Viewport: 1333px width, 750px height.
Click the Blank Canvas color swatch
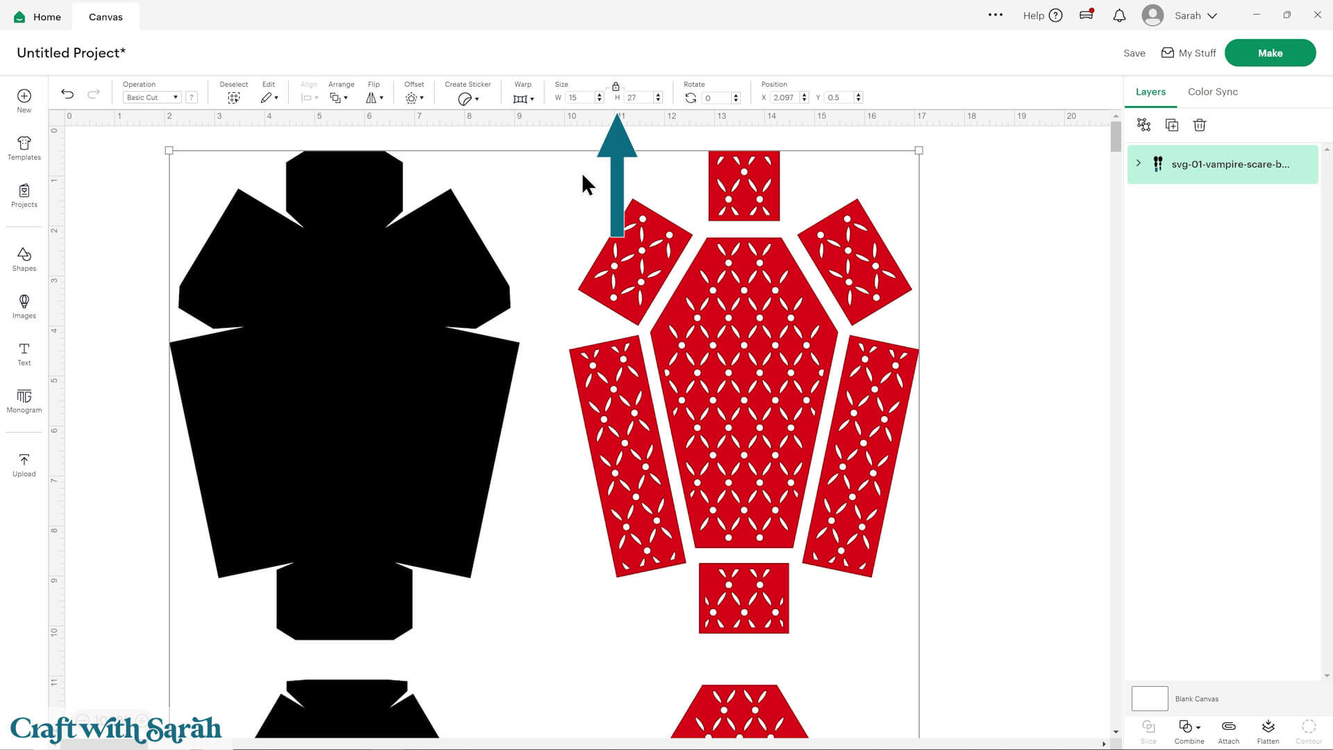pos(1149,698)
